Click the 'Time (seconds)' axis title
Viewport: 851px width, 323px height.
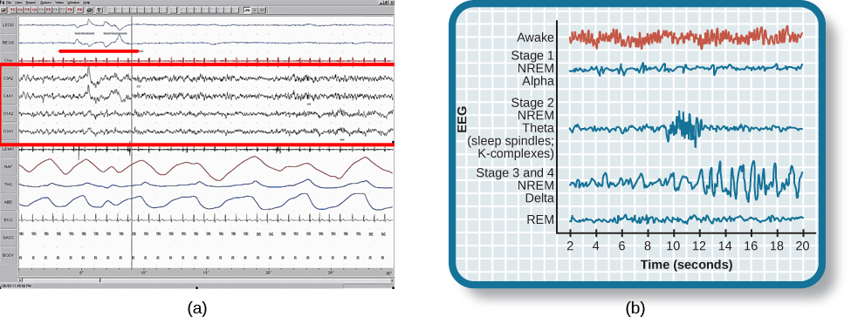click(687, 266)
